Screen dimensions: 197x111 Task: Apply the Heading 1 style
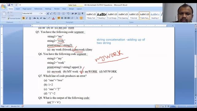pos(102,16)
